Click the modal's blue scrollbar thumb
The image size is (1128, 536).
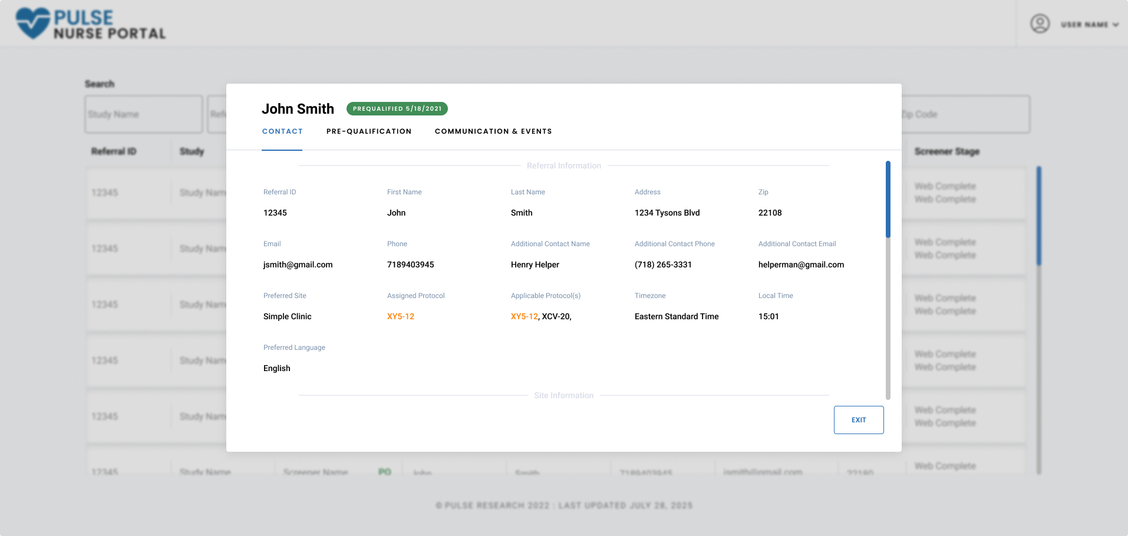888,199
